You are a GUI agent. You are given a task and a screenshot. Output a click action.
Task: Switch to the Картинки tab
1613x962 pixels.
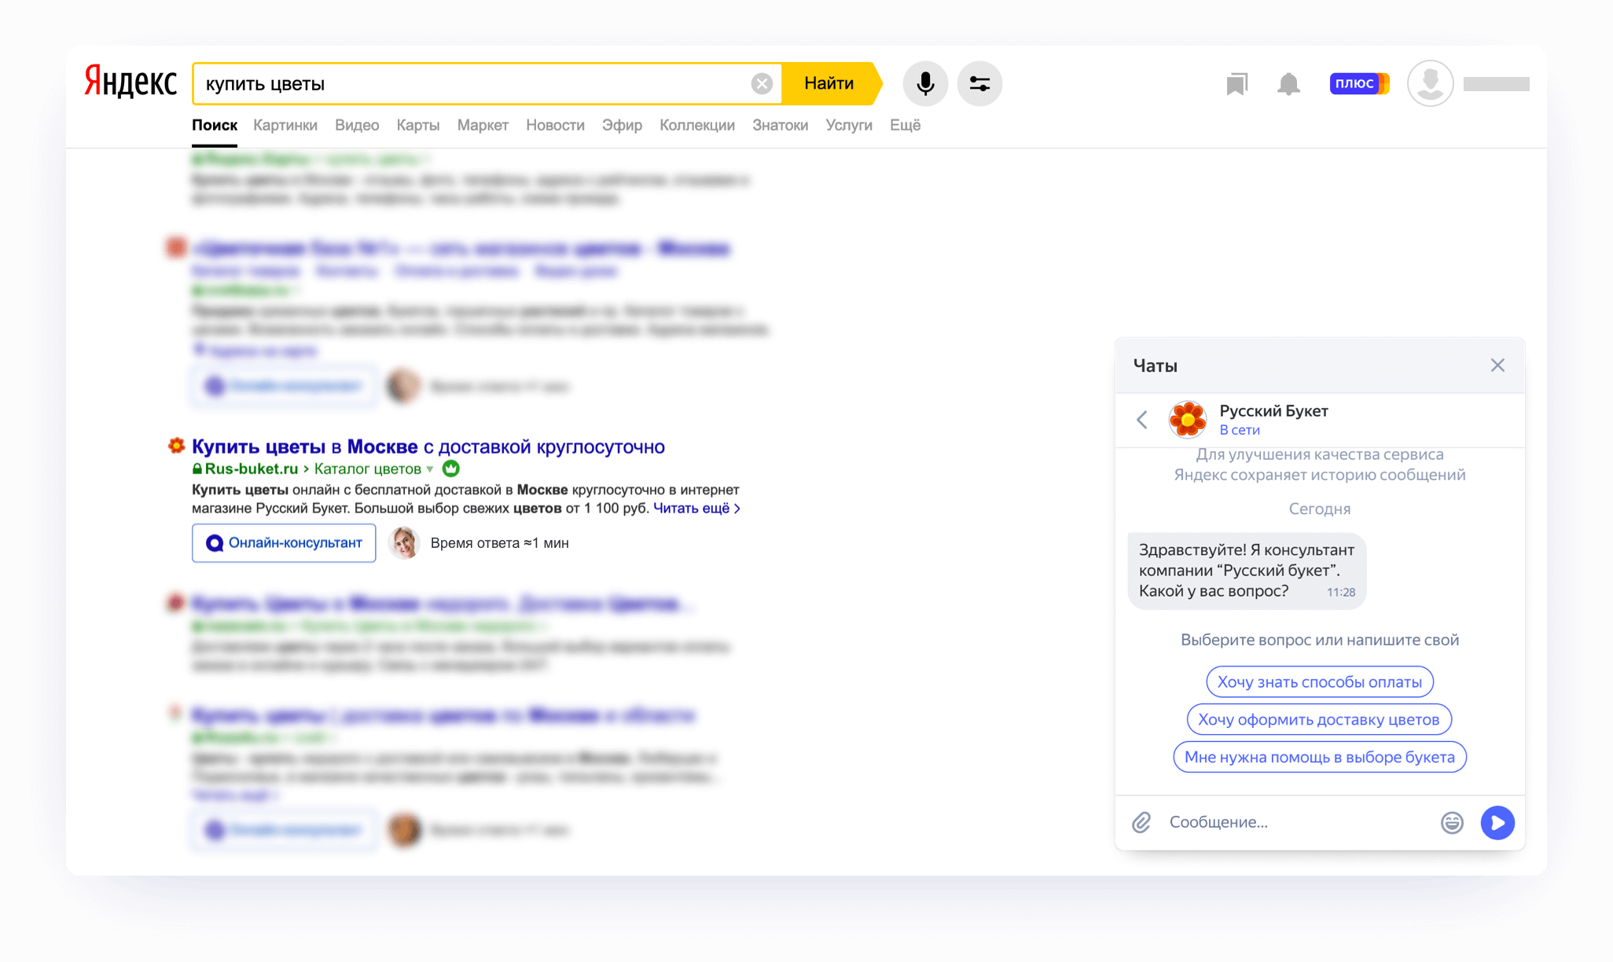coord(285,125)
